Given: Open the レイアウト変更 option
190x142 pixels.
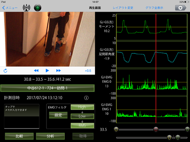Looking at the screenshot, I should 123,8.
